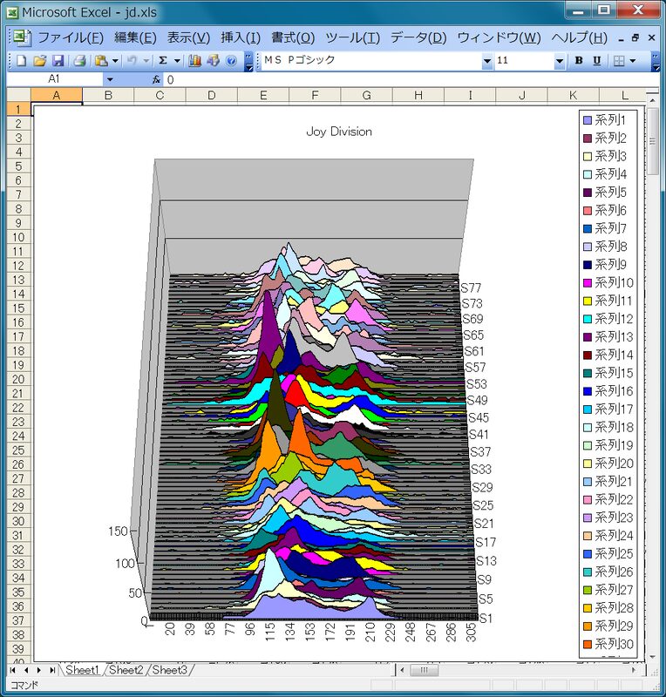
Task: Open the 編集(E) menu
Action: [x=135, y=37]
